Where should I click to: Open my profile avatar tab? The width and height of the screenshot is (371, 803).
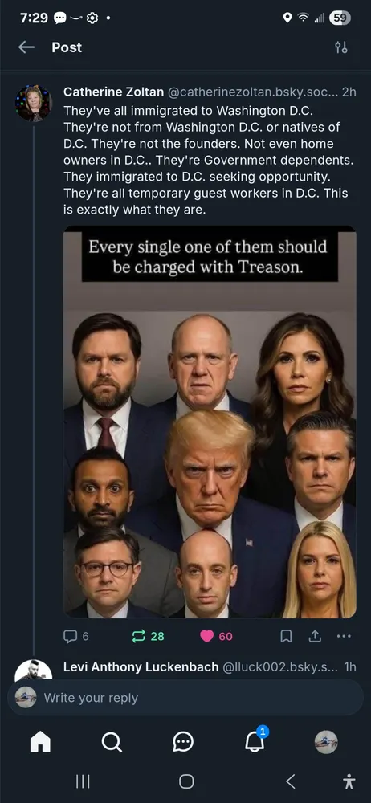tap(326, 741)
